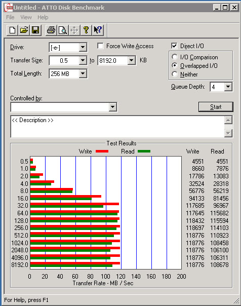Click the ATTO application title bar icon

pyautogui.click(x=9, y=8)
